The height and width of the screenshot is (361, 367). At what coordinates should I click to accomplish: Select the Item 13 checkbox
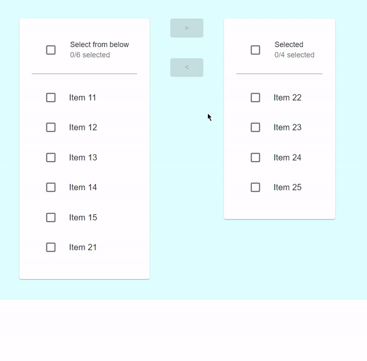point(51,157)
